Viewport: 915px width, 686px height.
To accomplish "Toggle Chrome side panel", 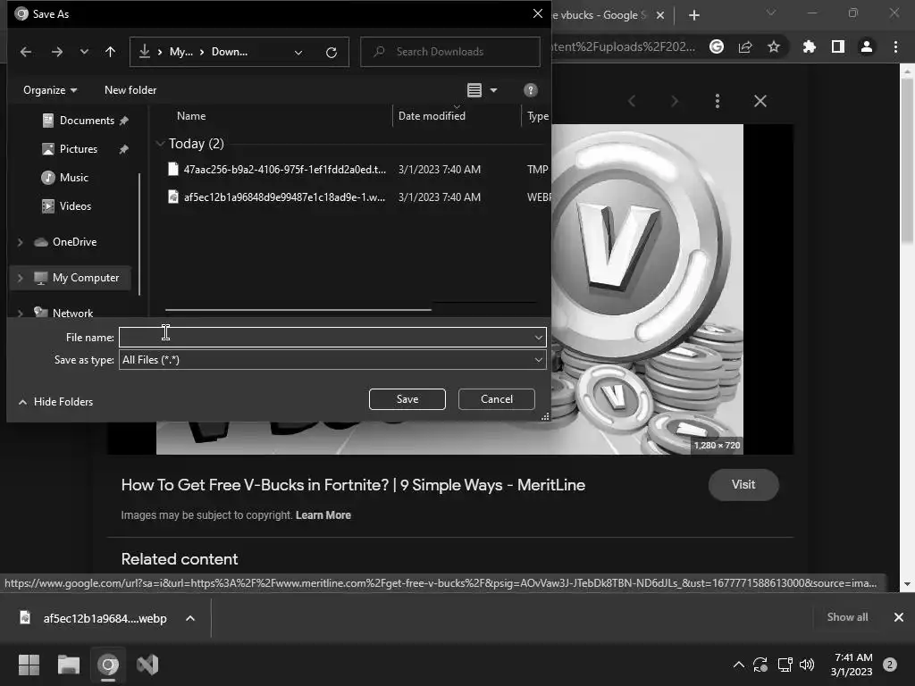I will pyautogui.click(x=838, y=46).
